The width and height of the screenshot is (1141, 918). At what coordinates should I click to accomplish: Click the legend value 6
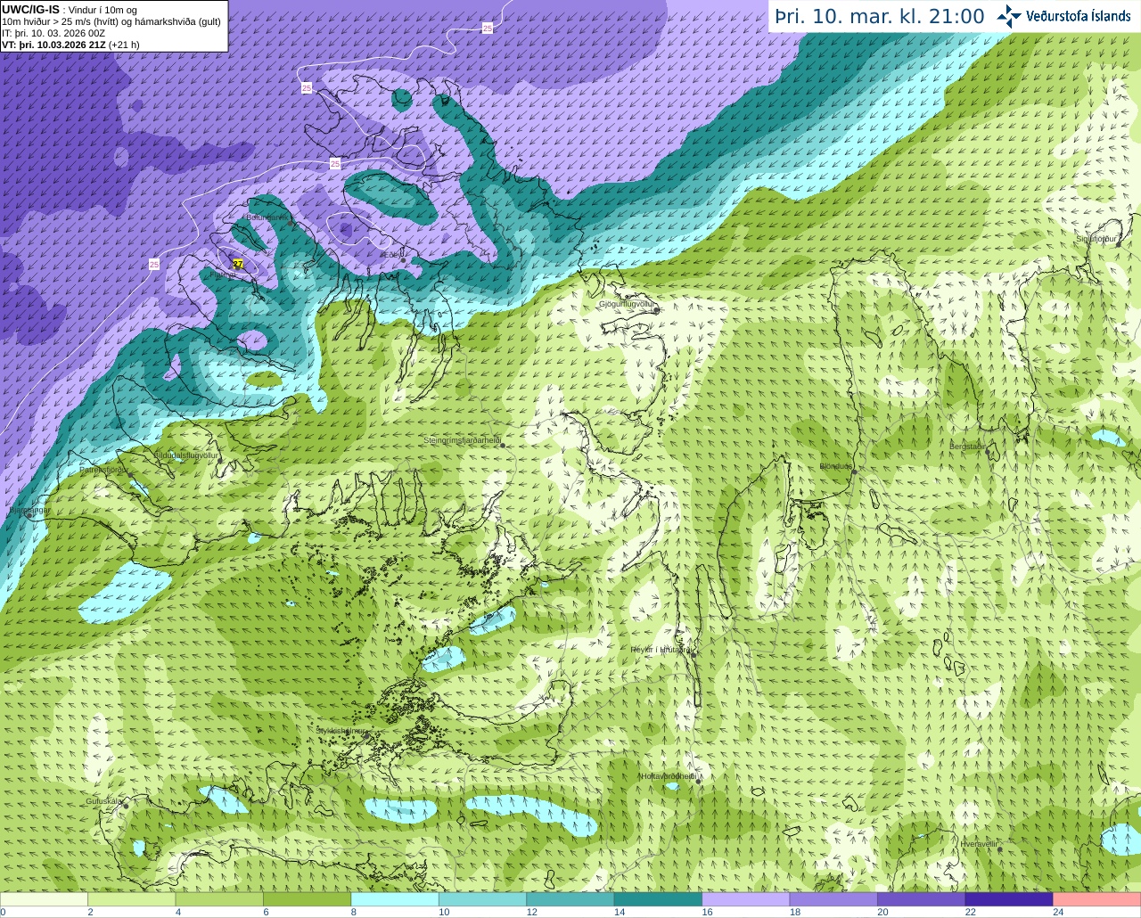coord(266,912)
